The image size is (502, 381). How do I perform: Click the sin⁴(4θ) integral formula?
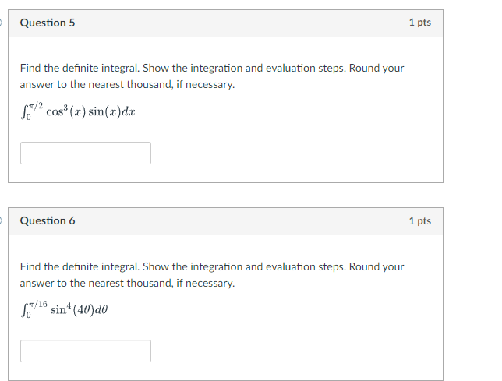click(69, 309)
